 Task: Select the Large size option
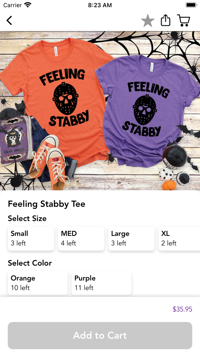tap(131, 238)
